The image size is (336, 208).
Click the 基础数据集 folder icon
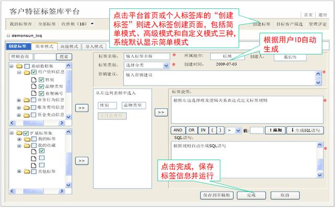[x=19, y=66]
